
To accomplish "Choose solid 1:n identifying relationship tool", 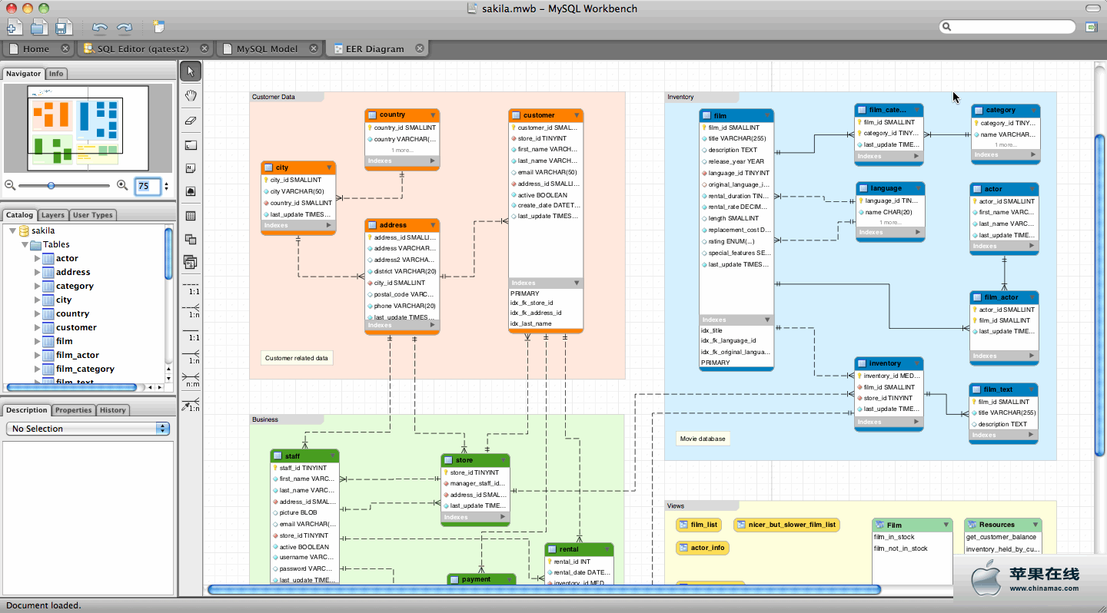I will pyautogui.click(x=191, y=356).
